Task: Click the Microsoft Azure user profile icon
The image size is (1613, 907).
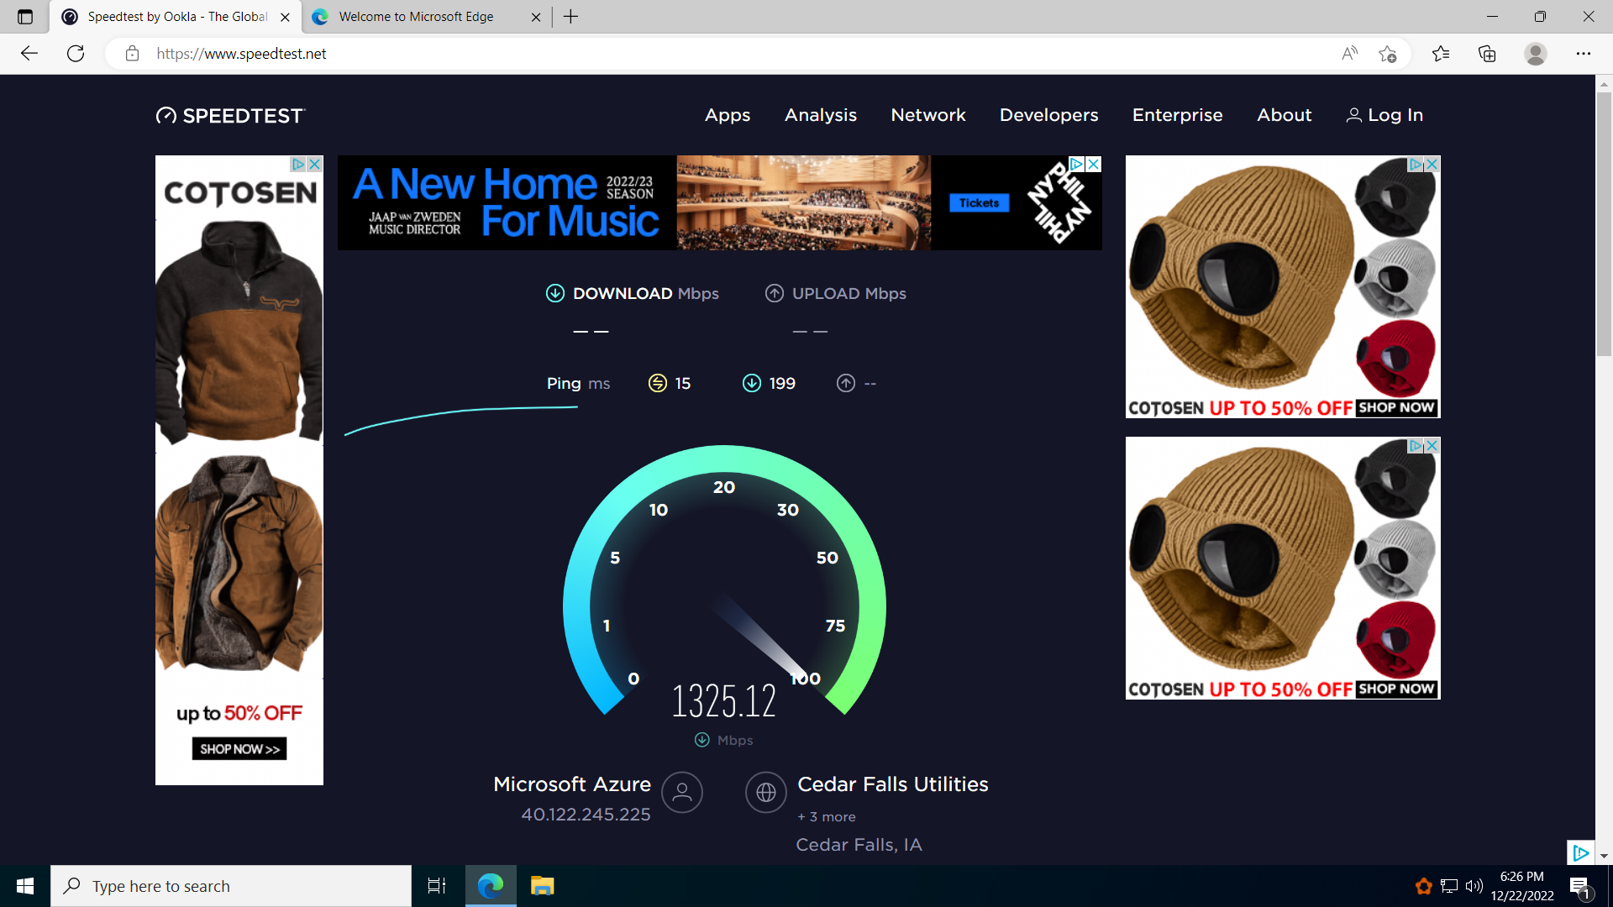Action: pyautogui.click(x=682, y=792)
